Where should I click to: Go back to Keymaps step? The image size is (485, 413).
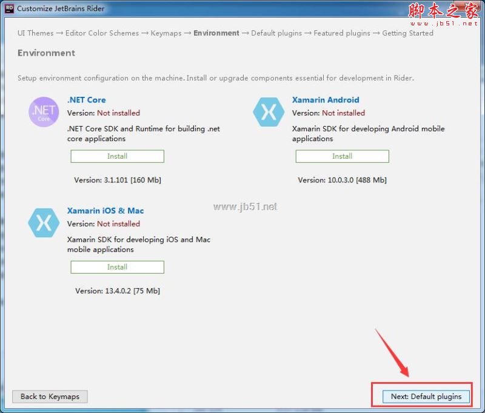click(x=50, y=397)
